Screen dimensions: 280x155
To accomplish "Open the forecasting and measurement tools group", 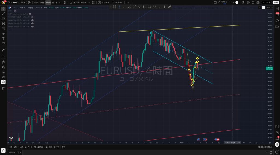I will [x=3, y=29].
